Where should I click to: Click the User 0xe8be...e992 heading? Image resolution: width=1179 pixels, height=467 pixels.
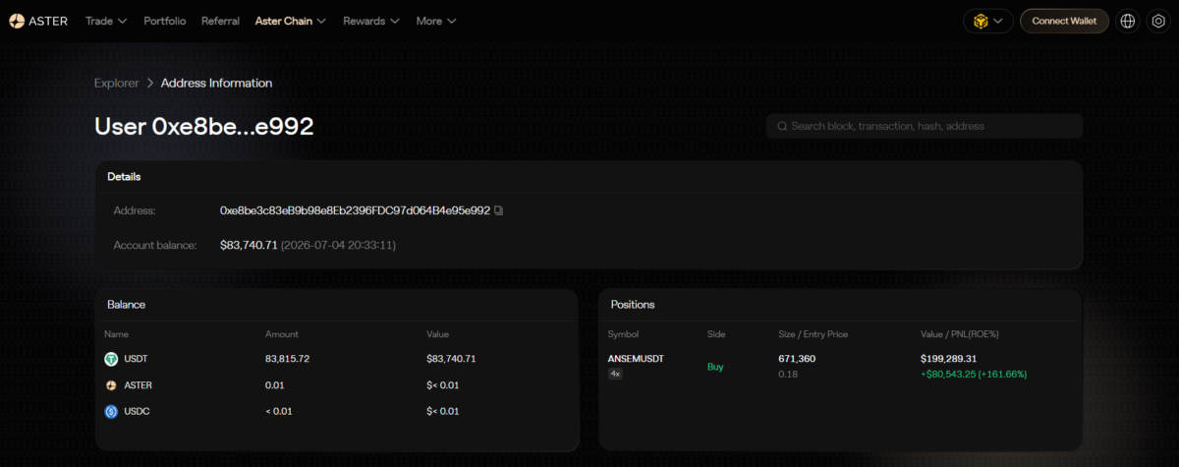pyautogui.click(x=203, y=126)
